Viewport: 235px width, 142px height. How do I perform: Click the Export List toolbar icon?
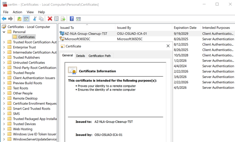63,19
